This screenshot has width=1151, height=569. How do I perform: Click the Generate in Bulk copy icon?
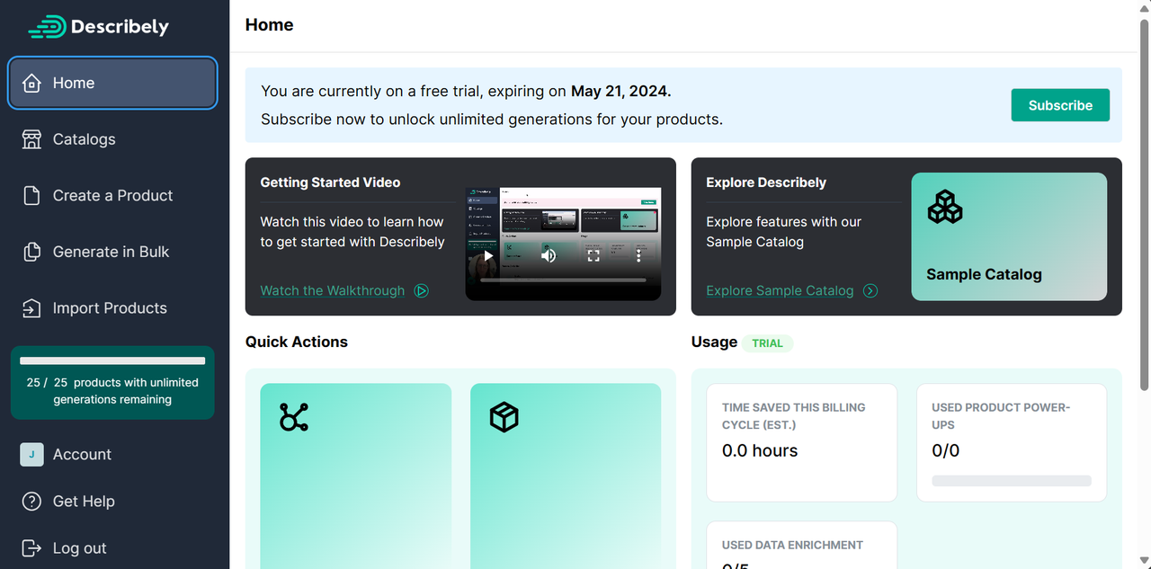[31, 252]
